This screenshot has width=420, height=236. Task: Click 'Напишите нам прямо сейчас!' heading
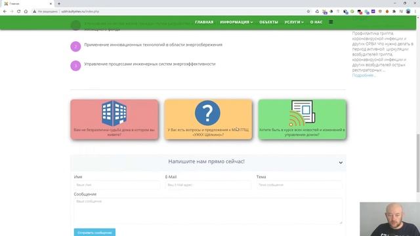[206, 161]
